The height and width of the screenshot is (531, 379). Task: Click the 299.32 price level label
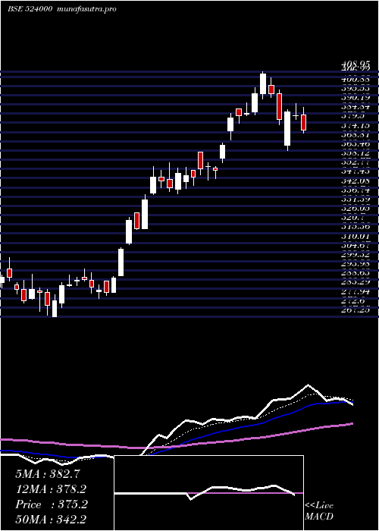(356, 255)
